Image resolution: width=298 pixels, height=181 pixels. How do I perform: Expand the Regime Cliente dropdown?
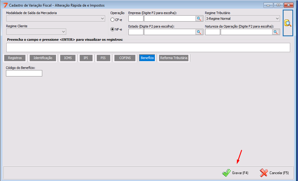[36, 32]
